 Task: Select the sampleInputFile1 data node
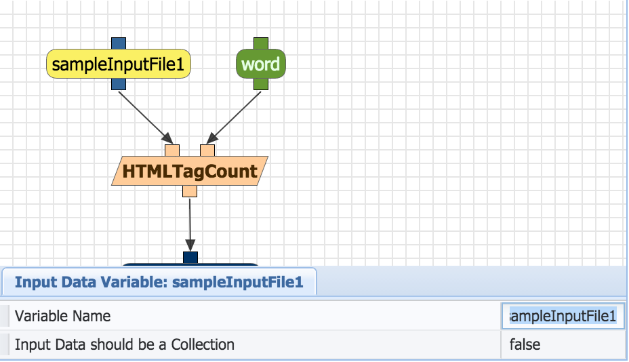119,64
